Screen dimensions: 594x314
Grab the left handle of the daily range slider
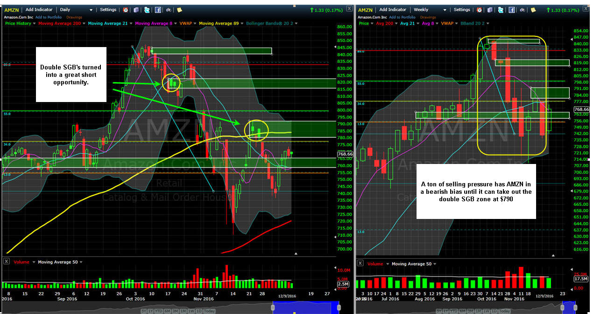coord(273,307)
